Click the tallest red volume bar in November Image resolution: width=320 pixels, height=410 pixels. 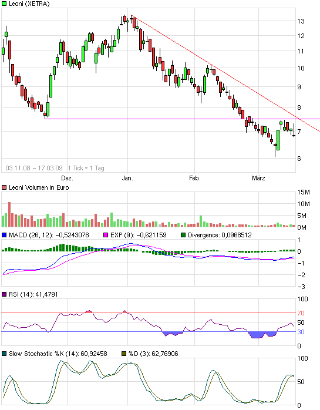pyautogui.click(x=9, y=214)
